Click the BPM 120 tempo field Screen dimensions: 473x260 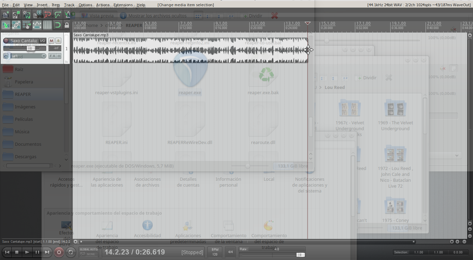tap(215, 252)
